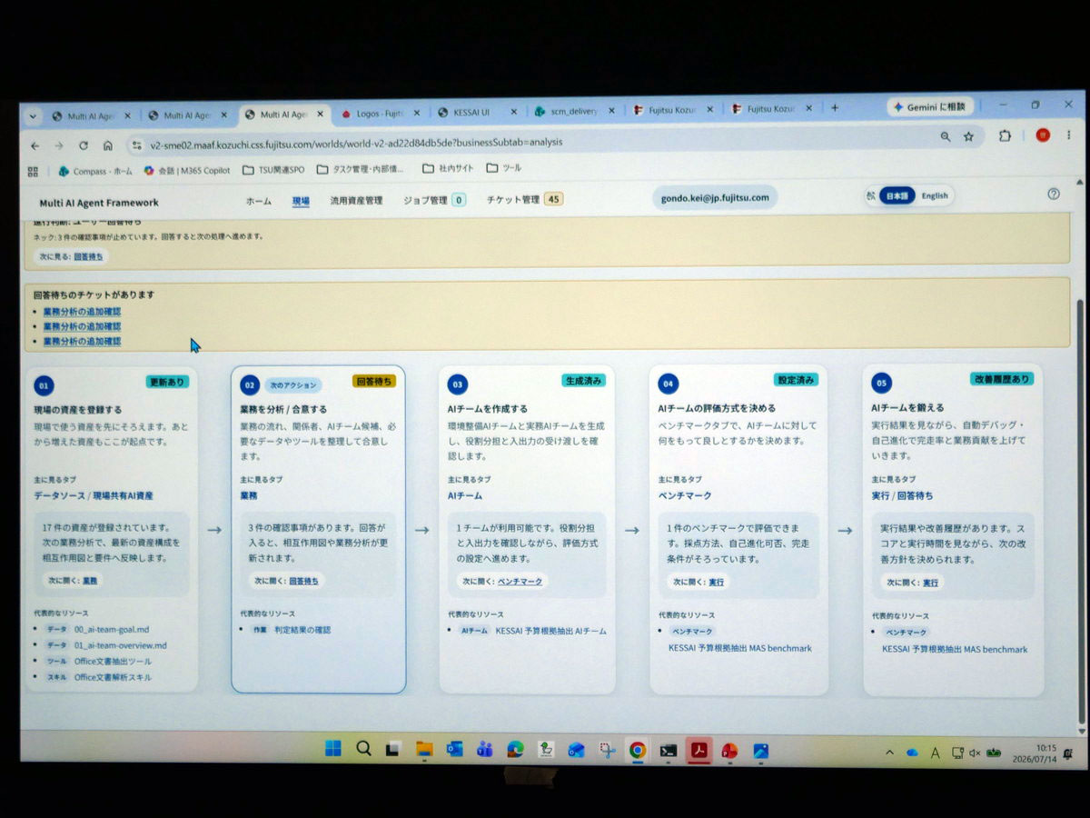Open ジョブ管理 navigation tab
Image resolution: width=1090 pixels, height=818 pixels.
pos(434,200)
